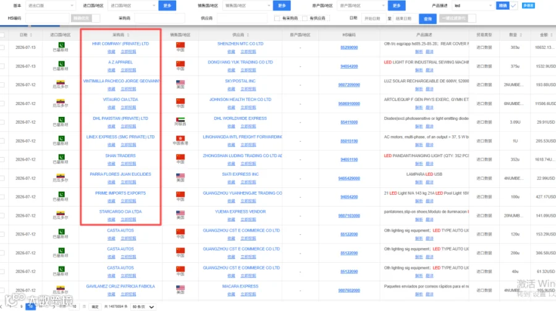Sort by 供应商 column arrows
Screen dimensions: 556x311
(248, 35)
